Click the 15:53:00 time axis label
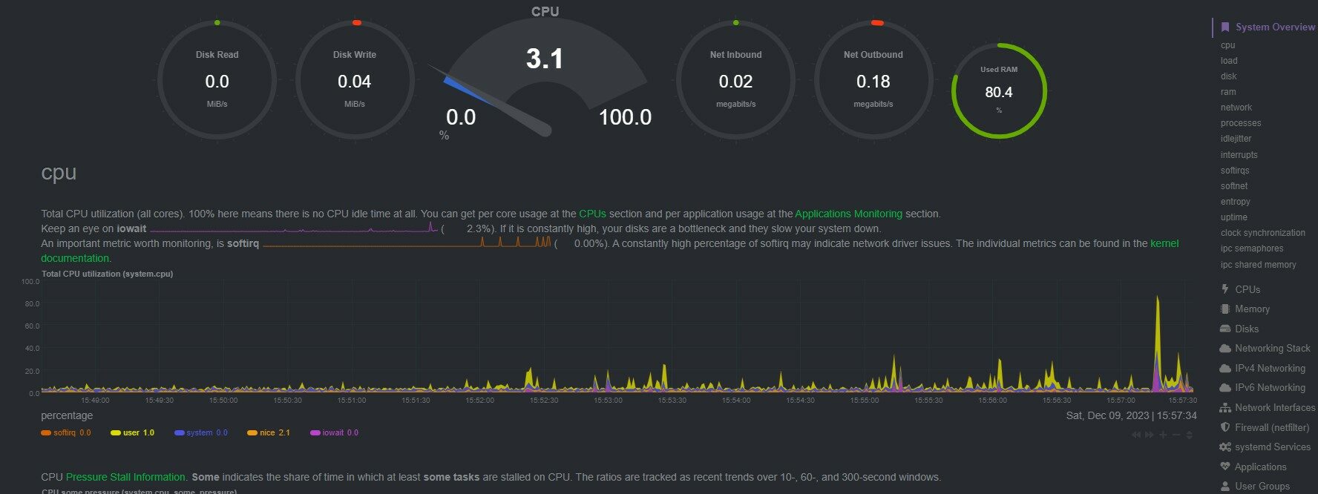 (608, 400)
